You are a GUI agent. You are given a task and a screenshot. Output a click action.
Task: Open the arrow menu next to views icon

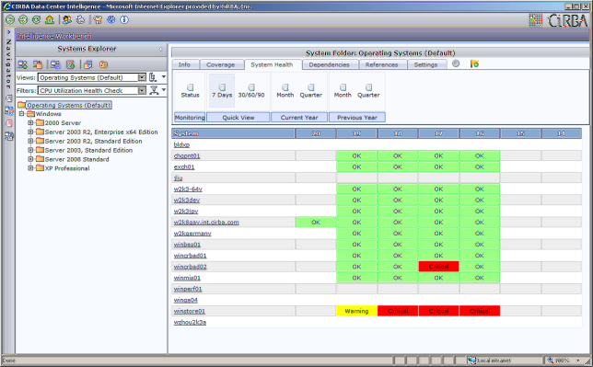pyautogui.click(x=163, y=76)
